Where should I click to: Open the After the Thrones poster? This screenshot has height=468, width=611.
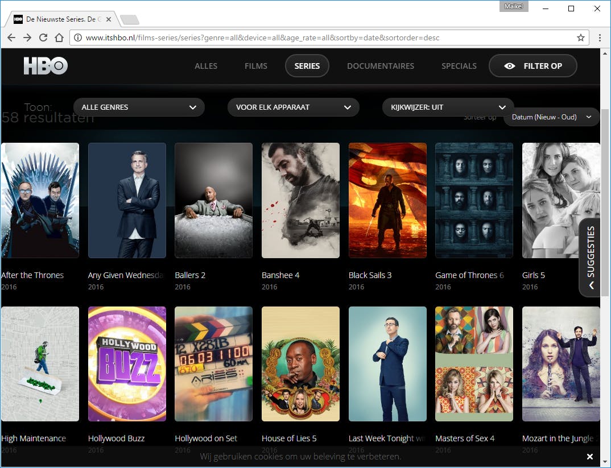40,200
